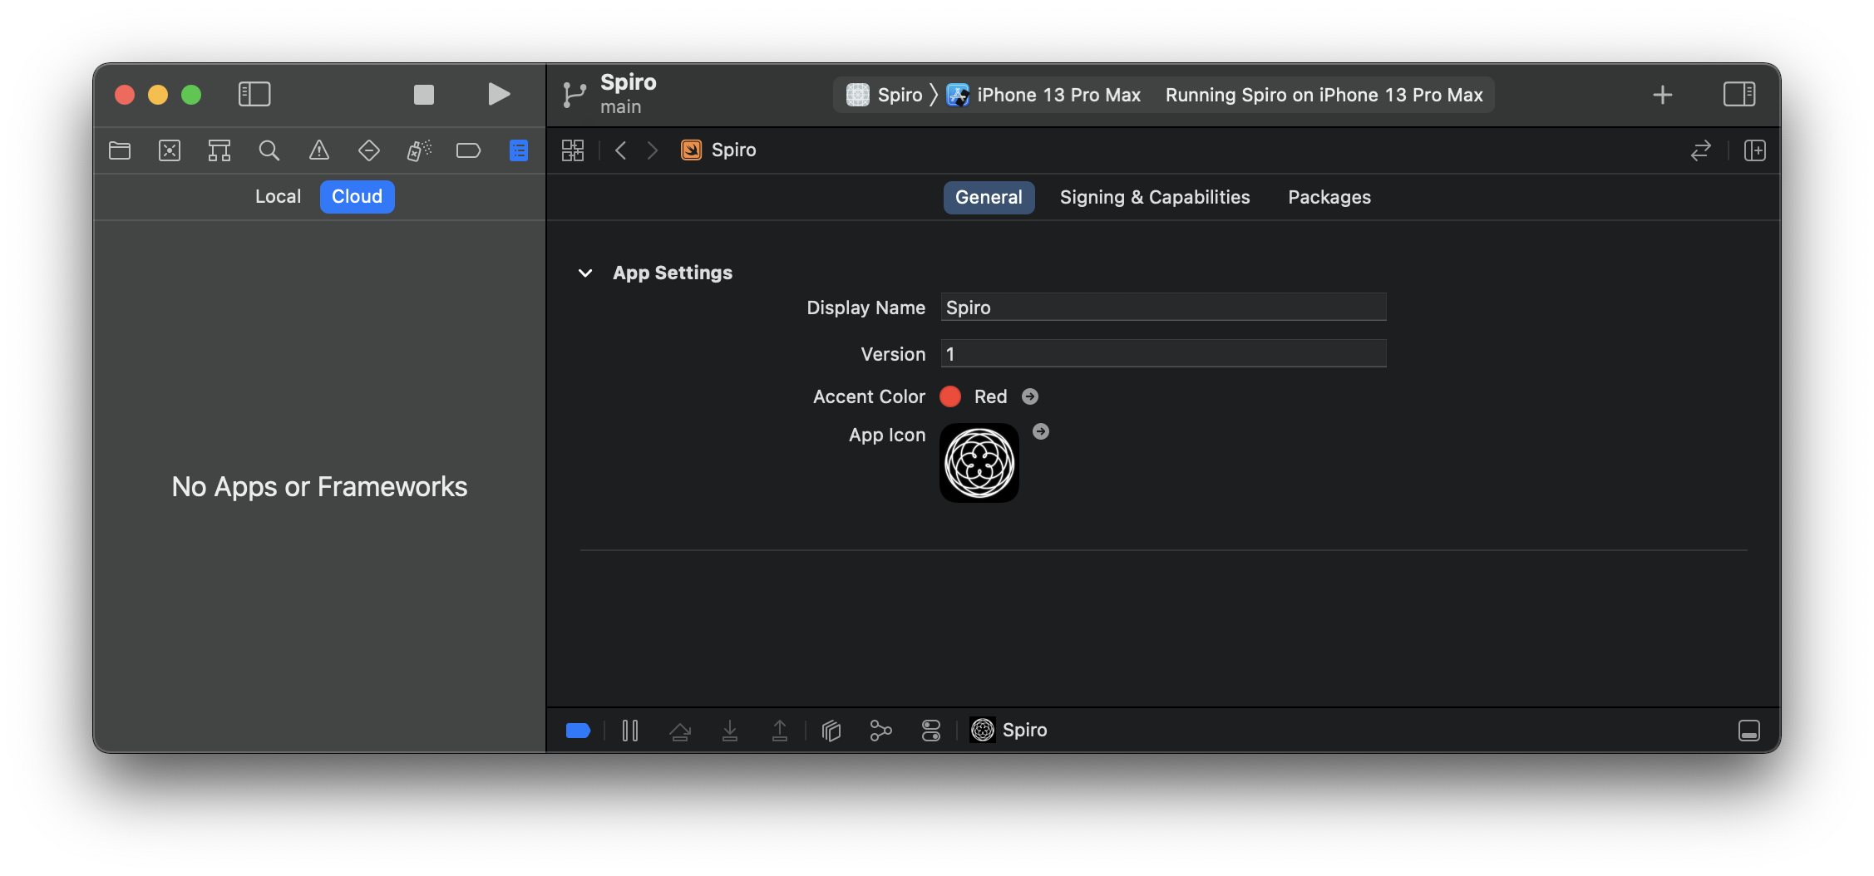
Task: Open the related items grid menu
Action: coord(573,150)
